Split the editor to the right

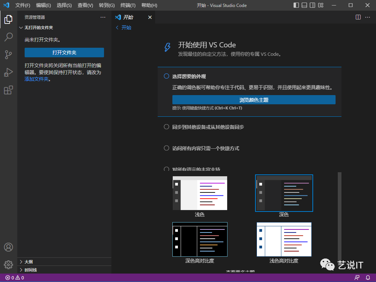tap(358, 17)
